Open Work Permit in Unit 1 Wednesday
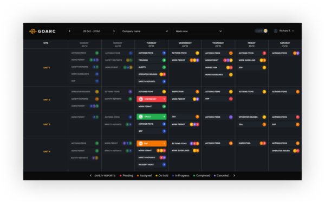The width and height of the screenshot is (325, 204). [x=185, y=60]
